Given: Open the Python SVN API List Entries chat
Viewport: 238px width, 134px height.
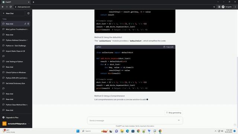Looking at the screenshot, I should click(16, 78).
